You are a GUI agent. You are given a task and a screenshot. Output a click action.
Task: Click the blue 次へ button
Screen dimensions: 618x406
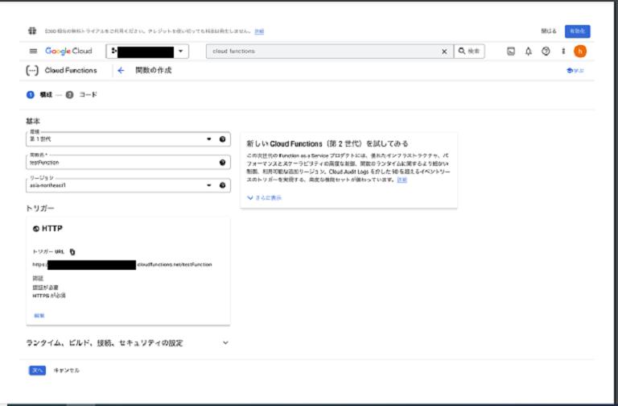(x=38, y=370)
